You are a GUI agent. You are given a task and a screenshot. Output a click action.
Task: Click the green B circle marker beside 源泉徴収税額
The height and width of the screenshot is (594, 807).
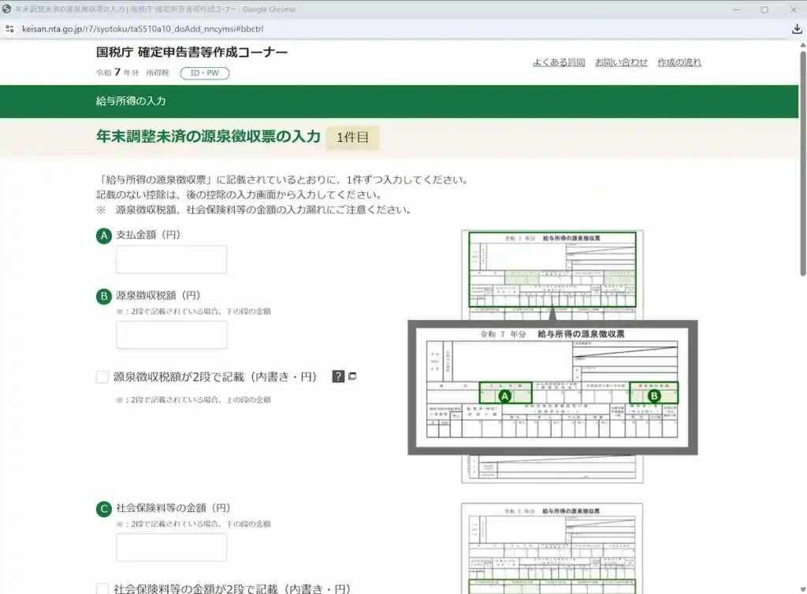click(x=104, y=296)
